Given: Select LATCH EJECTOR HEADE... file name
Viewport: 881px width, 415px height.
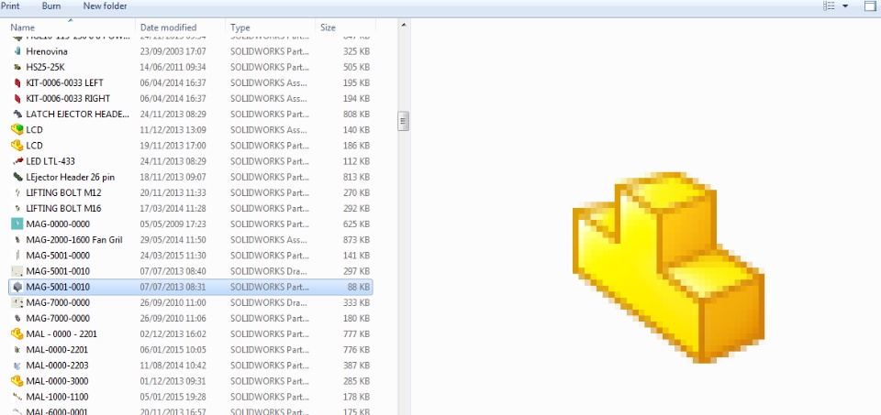Looking at the screenshot, I should tap(77, 114).
